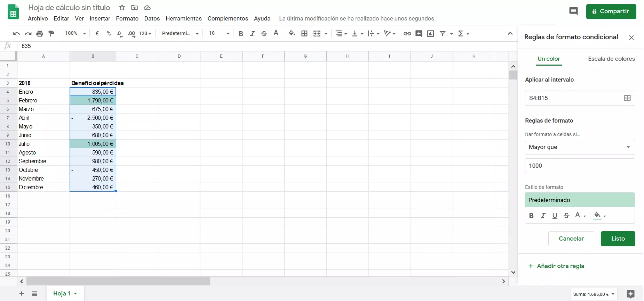Open 'Mayor que' condition dropdown
This screenshot has width=644, height=301.
580,147
